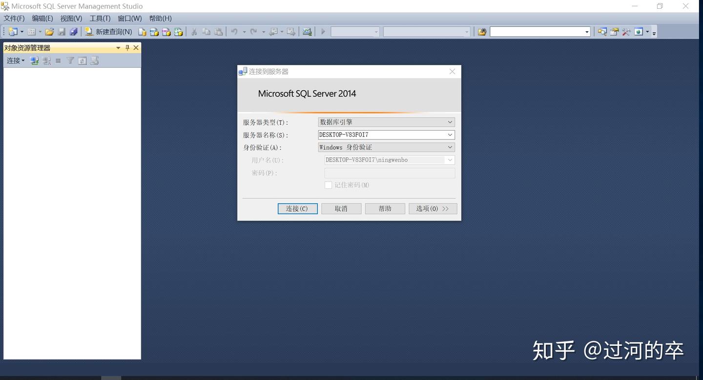Click the 取消 button
Image resolution: width=703 pixels, height=380 pixels.
(x=341, y=208)
